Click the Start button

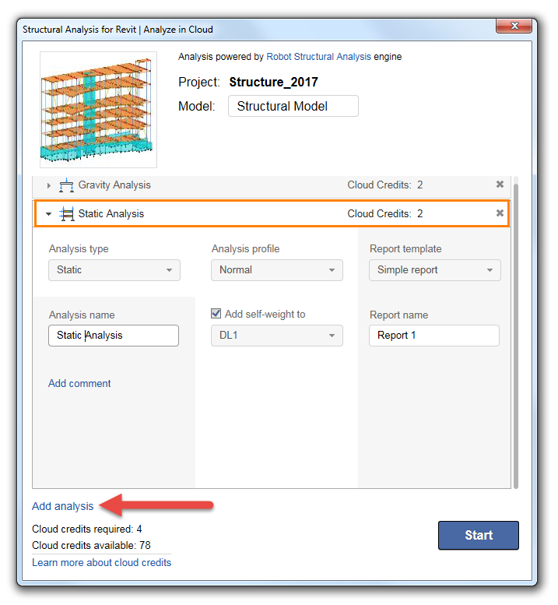pyautogui.click(x=478, y=535)
